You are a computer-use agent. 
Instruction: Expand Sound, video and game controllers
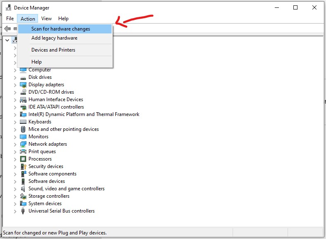[15, 189]
